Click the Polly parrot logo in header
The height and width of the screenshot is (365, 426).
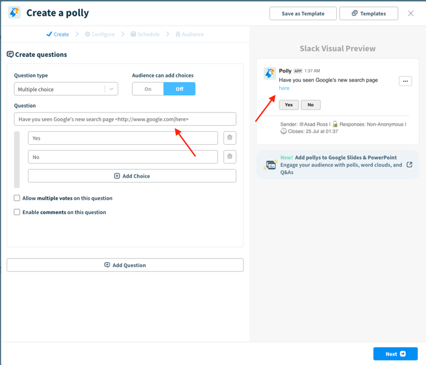tap(14, 12)
